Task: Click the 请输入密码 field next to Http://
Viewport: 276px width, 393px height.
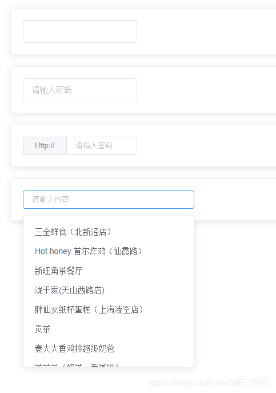Action: [102, 146]
